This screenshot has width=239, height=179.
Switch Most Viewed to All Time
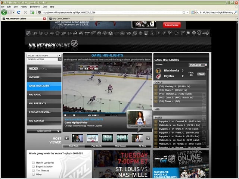pos(143,146)
